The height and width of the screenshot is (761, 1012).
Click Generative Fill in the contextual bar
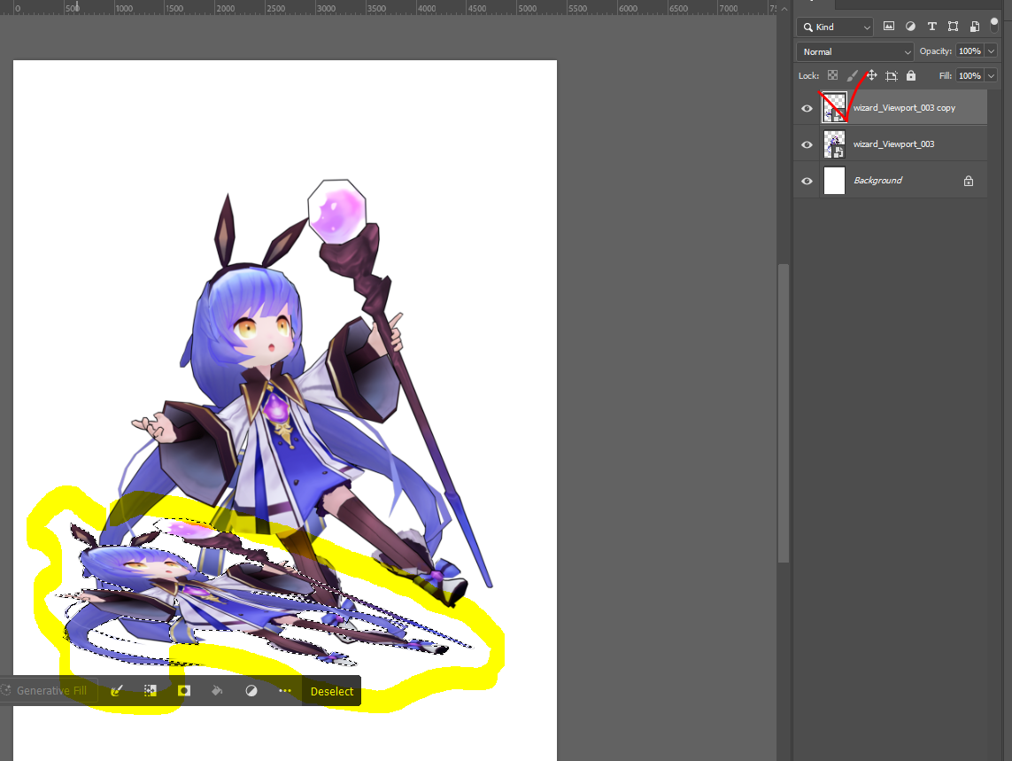49,691
